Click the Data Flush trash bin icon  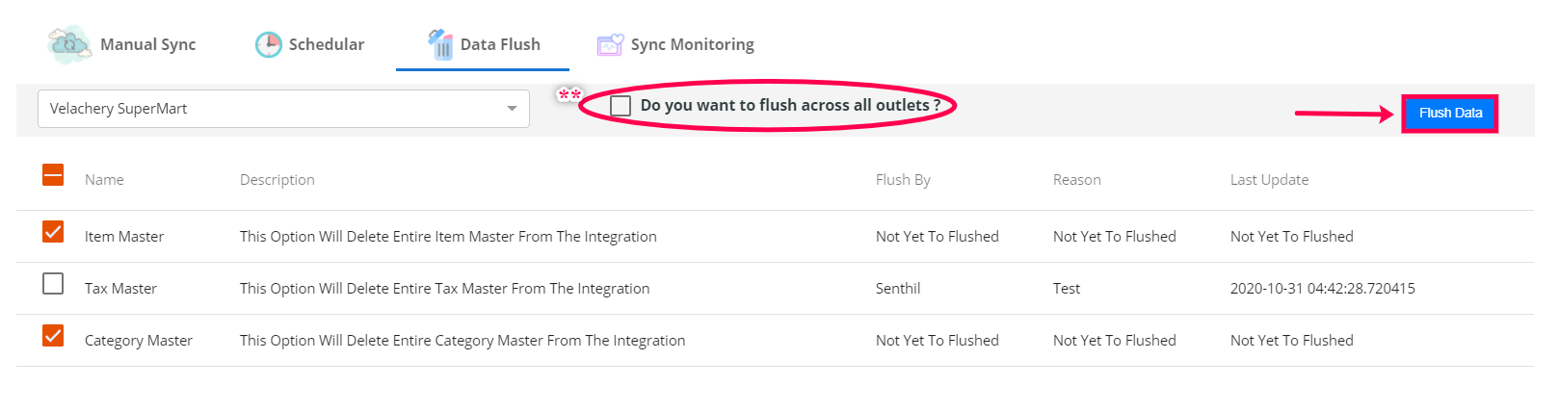(440, 44)
